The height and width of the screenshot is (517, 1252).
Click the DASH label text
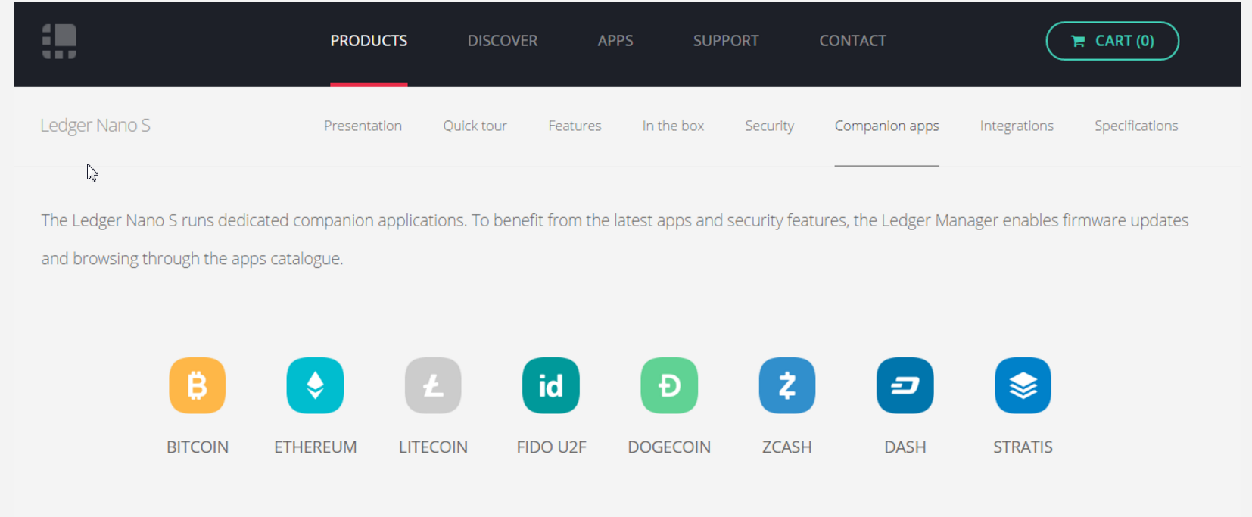905,447
